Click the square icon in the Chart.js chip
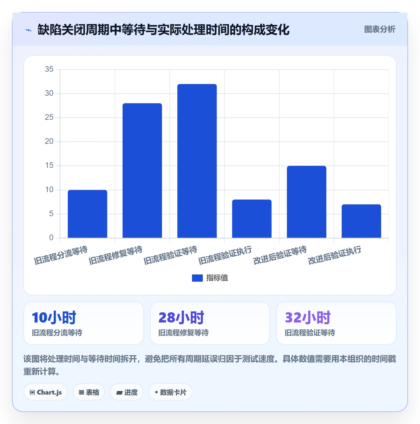 pos(32,392)
